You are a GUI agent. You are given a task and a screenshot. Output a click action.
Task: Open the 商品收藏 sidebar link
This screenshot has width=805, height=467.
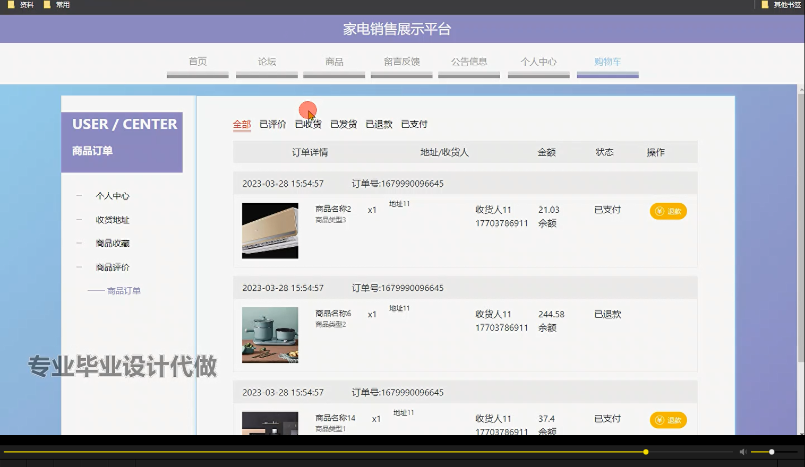112,243
